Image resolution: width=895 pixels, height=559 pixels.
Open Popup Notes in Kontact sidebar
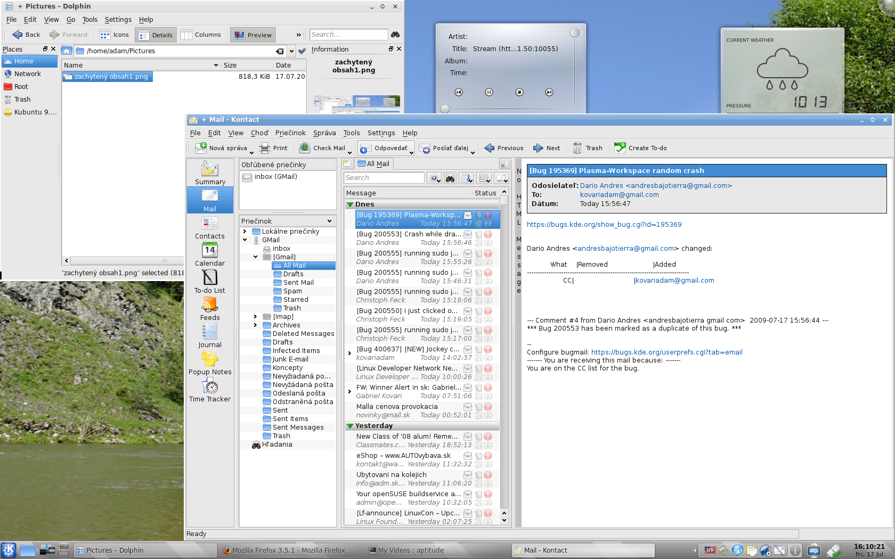(210, 363)
